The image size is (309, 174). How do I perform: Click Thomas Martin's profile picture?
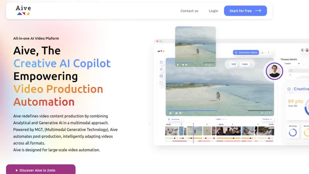(x=274, y=71)
